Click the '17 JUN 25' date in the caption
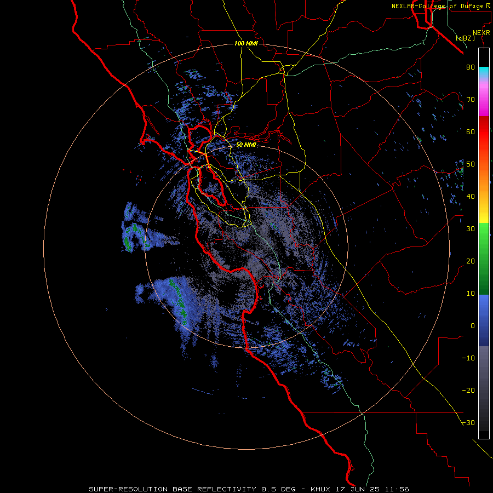 [x=357, y=489]
